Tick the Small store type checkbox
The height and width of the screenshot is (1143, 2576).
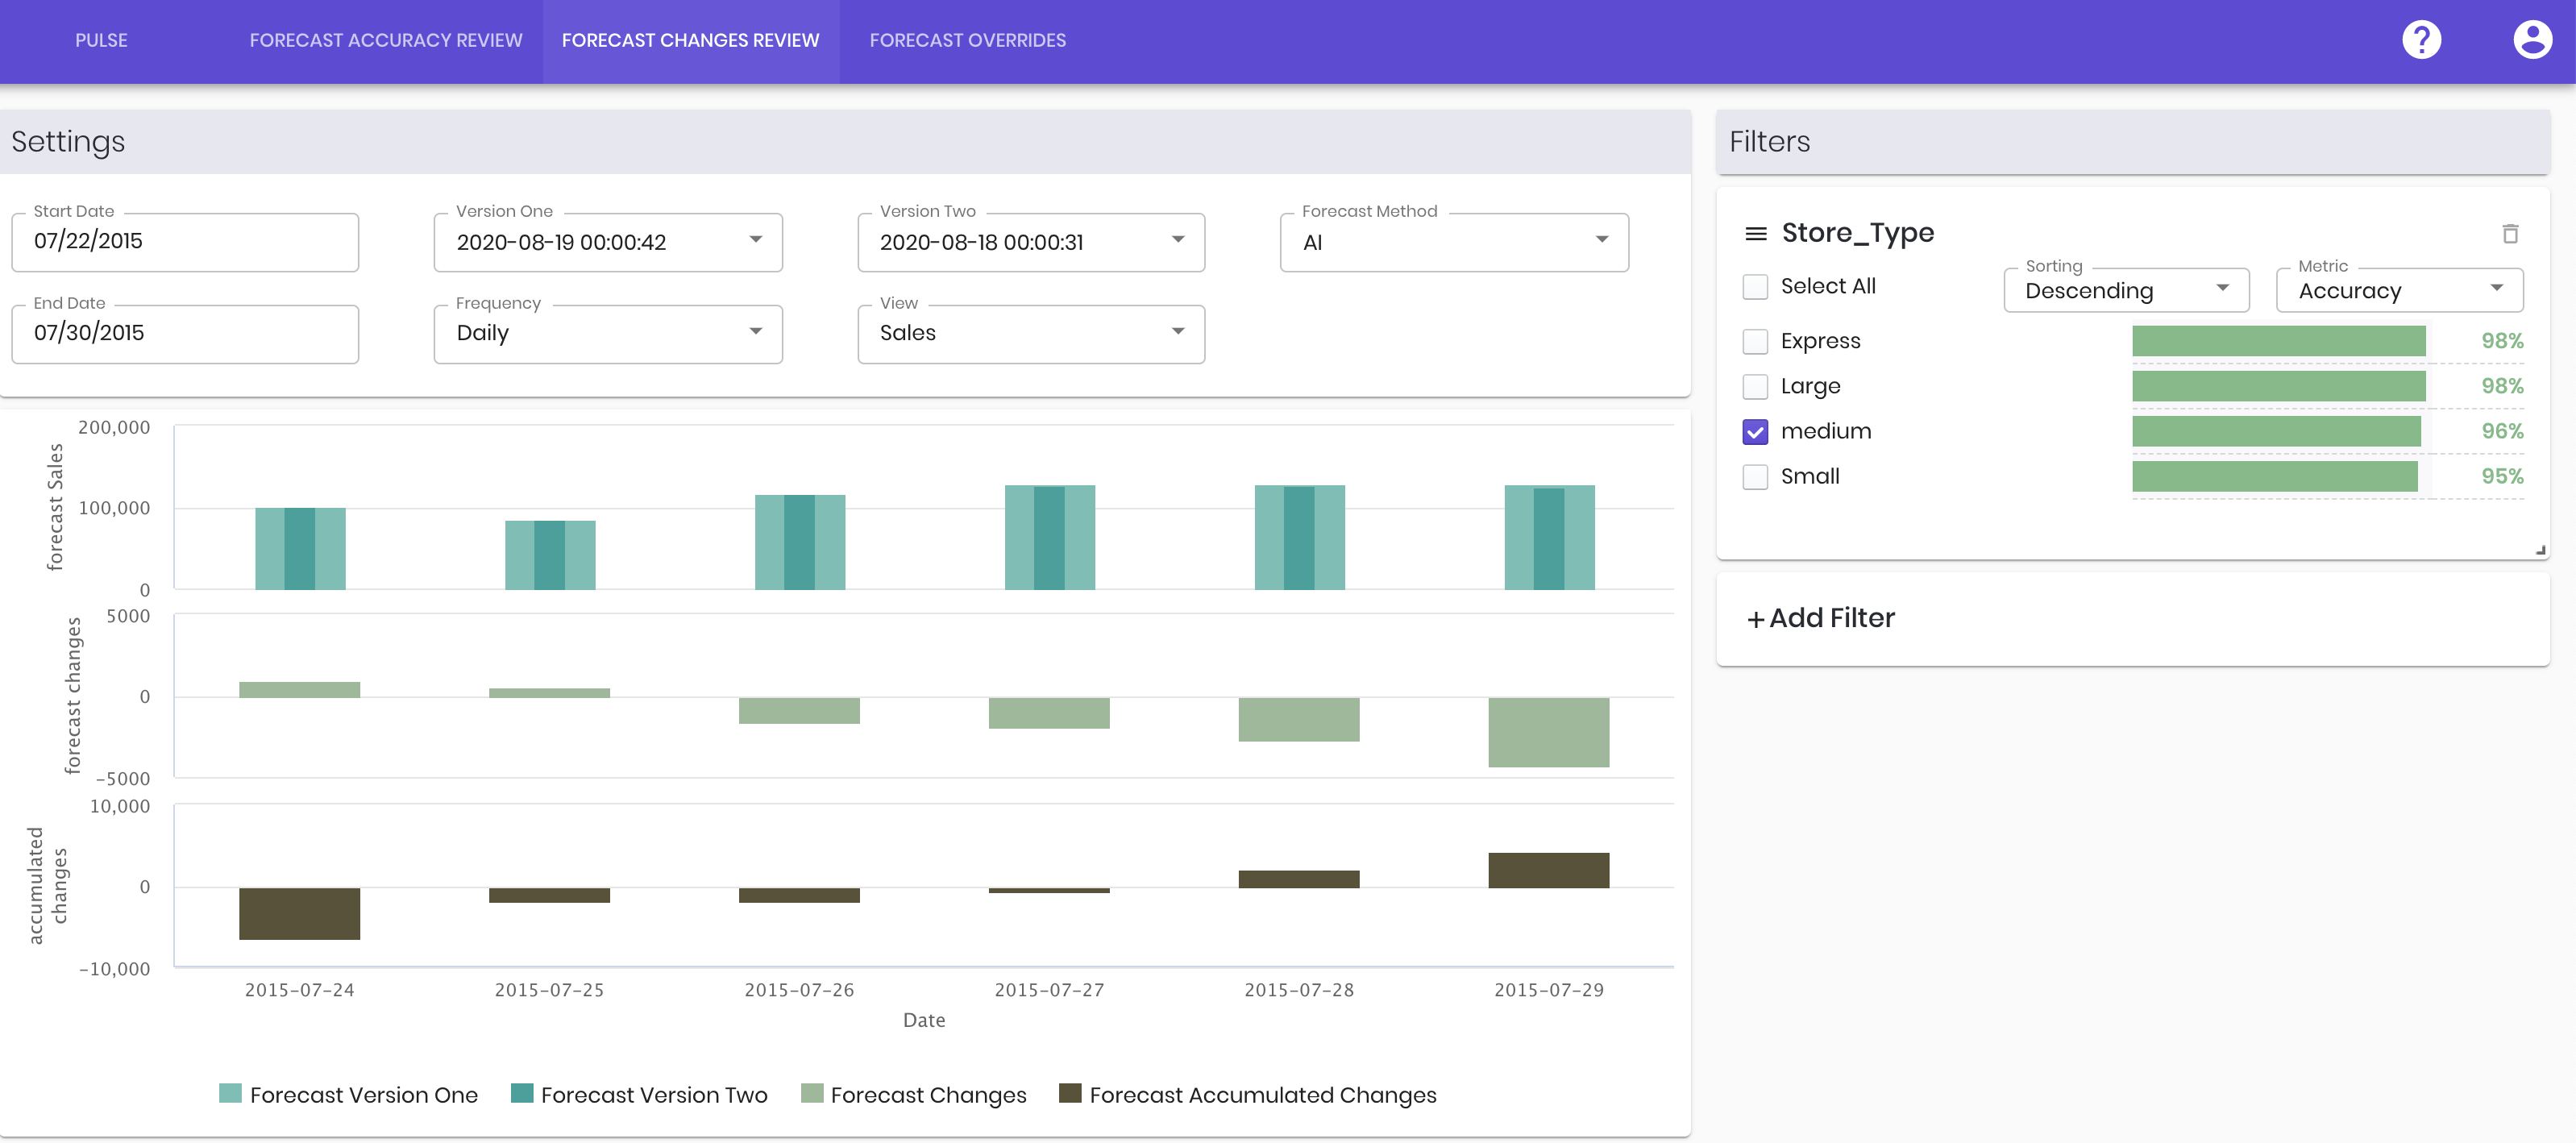click(x=1755, y=476)
